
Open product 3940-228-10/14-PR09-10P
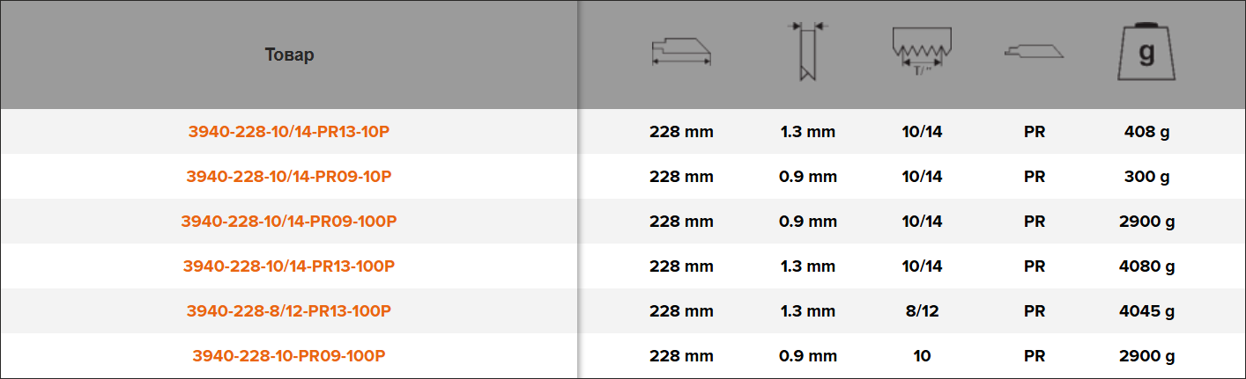(289, 177)
